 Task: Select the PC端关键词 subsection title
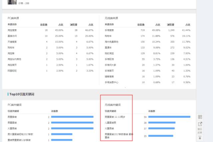pos(15,105)
